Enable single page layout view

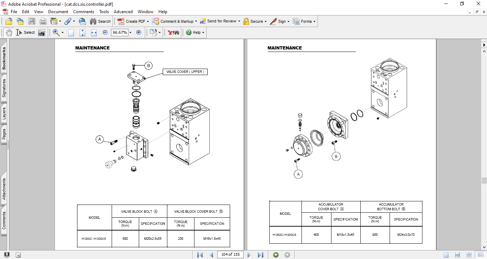tap(446, 255)
